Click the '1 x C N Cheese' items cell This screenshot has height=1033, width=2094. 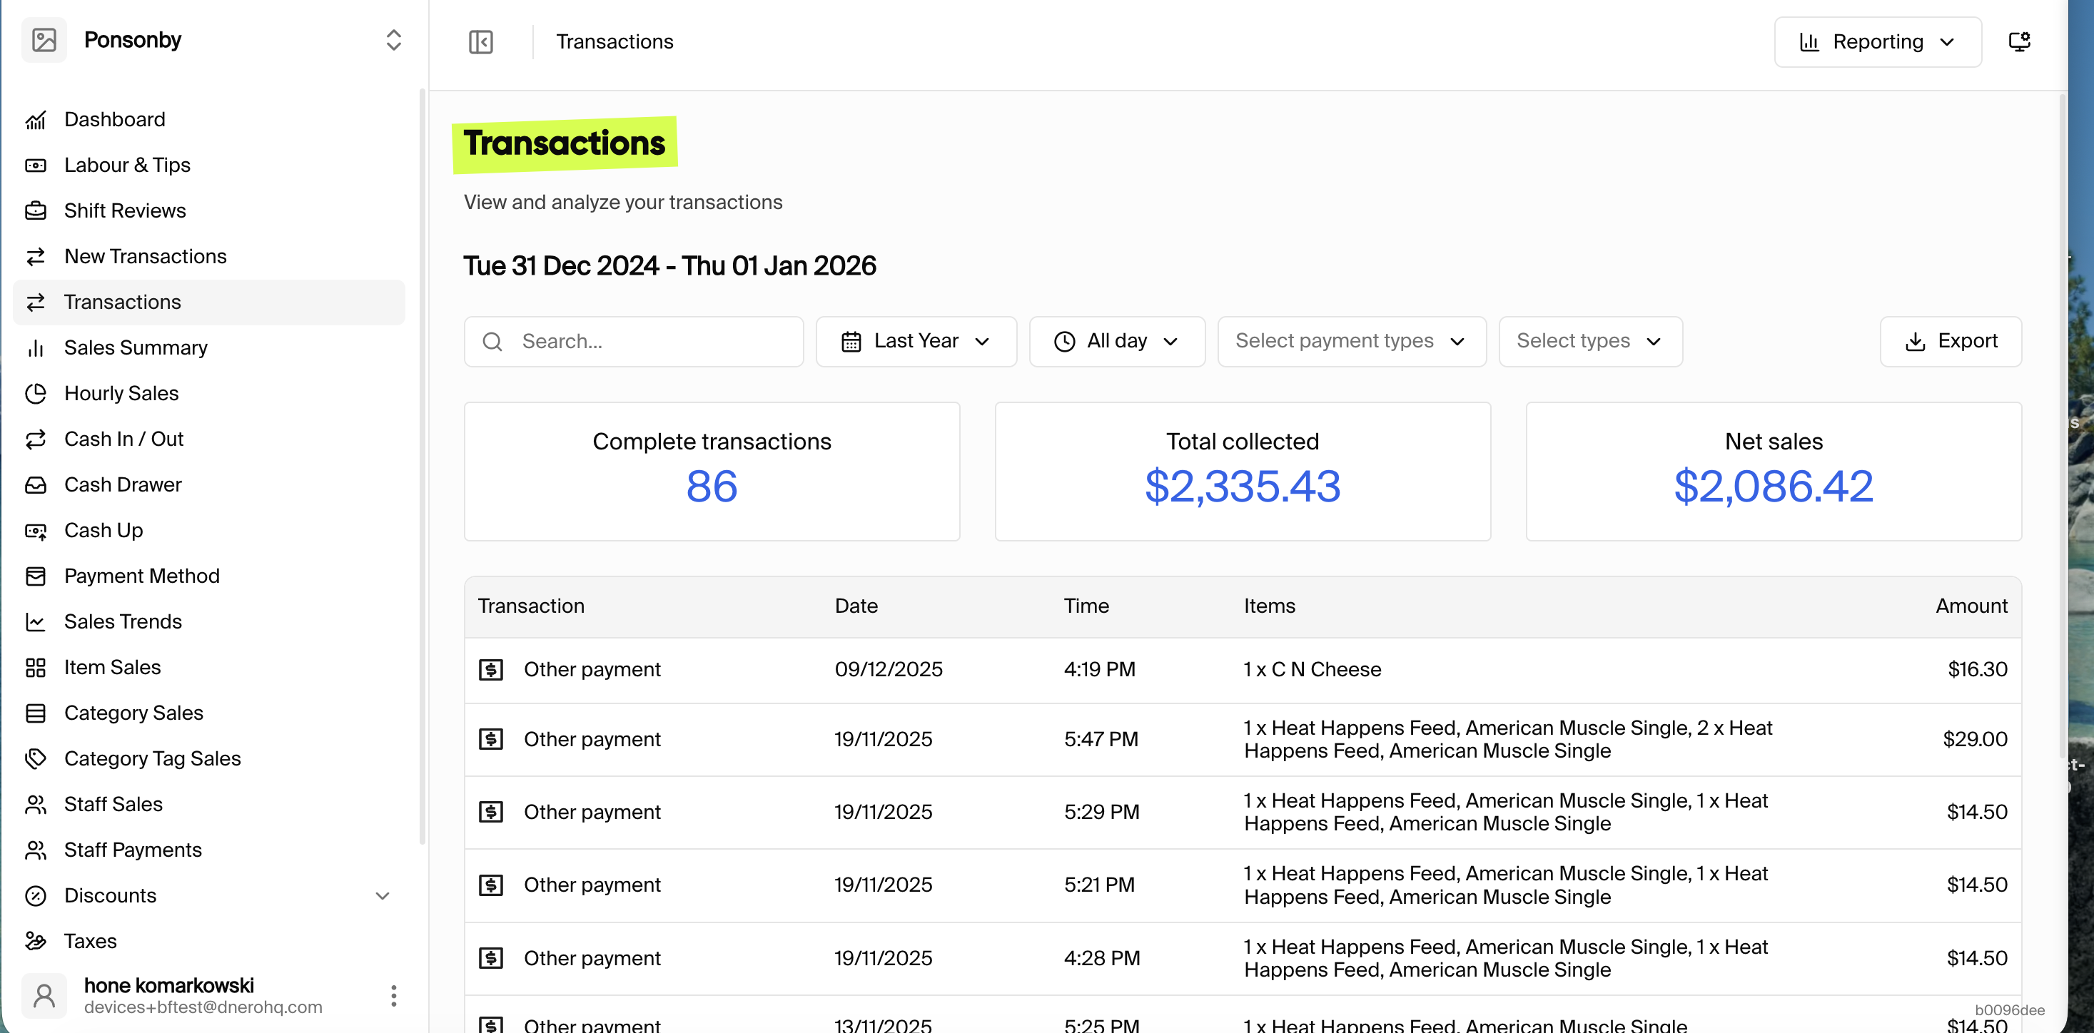(x=1312, y=670)
